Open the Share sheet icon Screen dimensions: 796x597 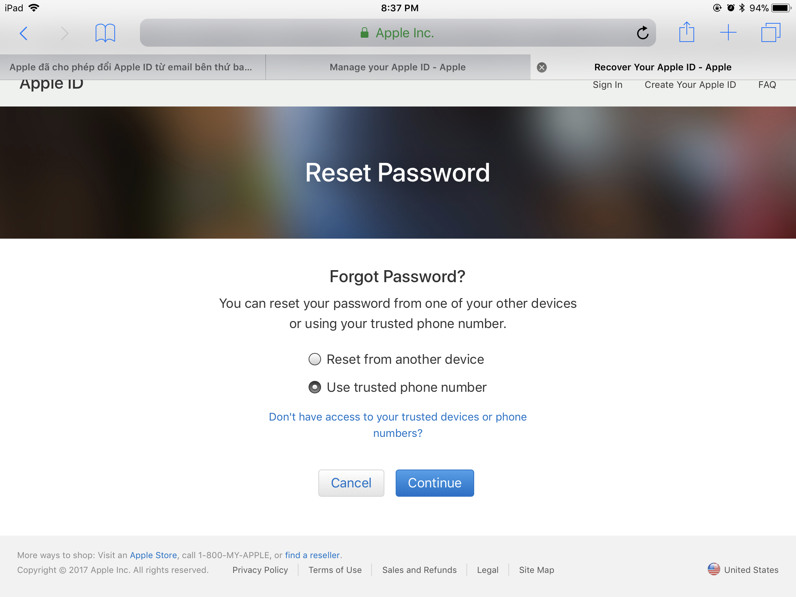coord(686,32)
